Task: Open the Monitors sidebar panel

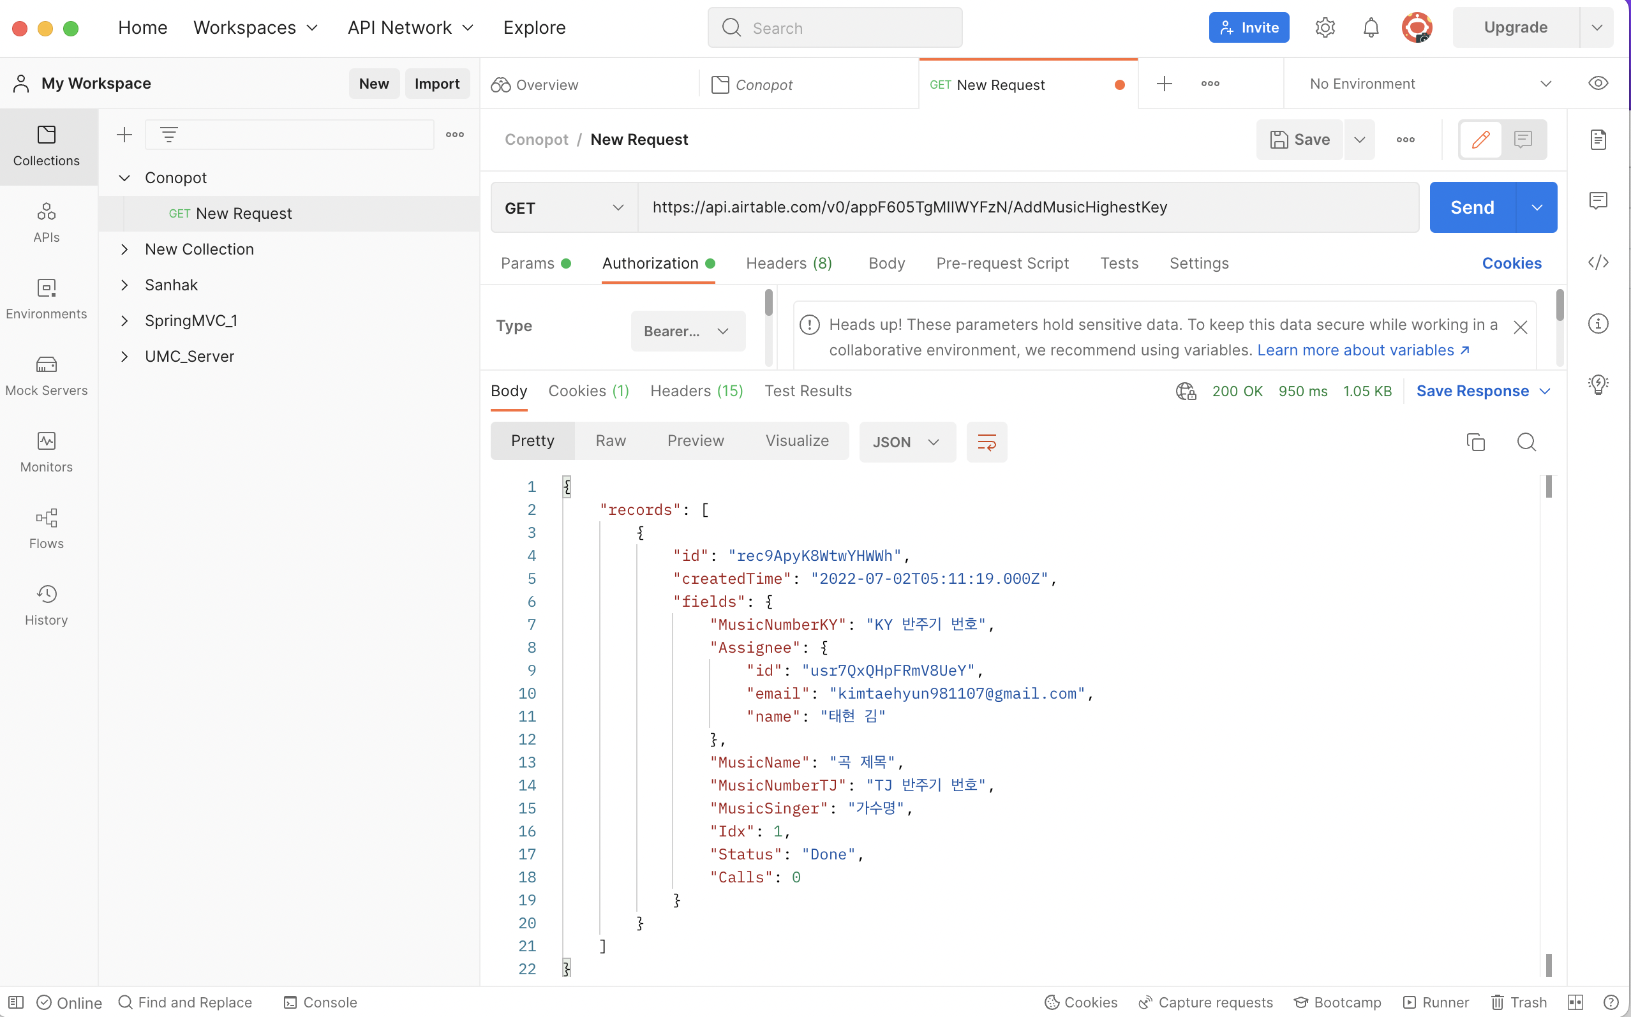Action: 47,452
